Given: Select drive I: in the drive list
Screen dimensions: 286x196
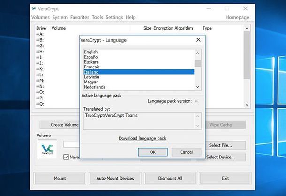Looking at the screenshot, I should coord(39,58).
